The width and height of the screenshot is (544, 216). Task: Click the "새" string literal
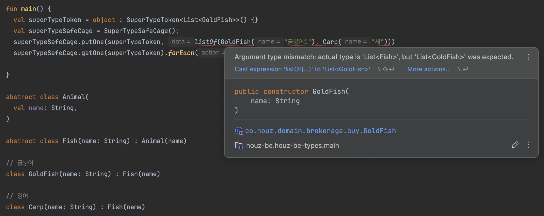tap(377, 42)
